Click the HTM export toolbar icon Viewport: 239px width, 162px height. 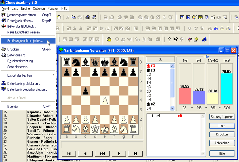(x=228, y=28)
